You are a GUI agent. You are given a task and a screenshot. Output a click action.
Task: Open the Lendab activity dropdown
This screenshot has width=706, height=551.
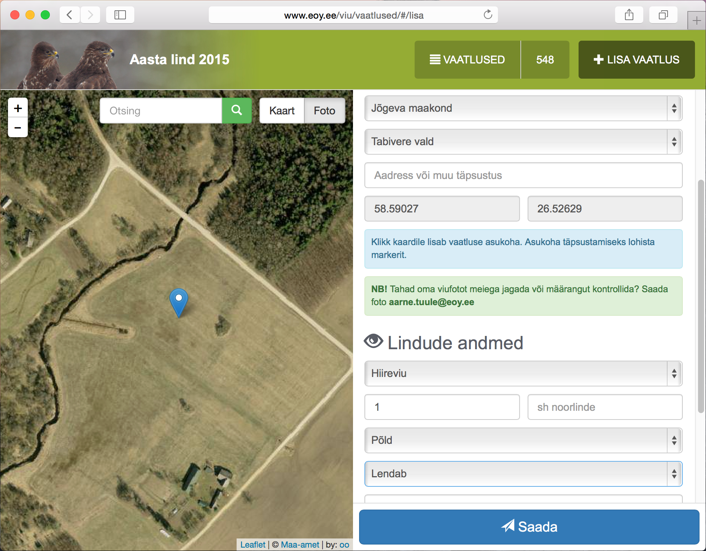[523, 474]
